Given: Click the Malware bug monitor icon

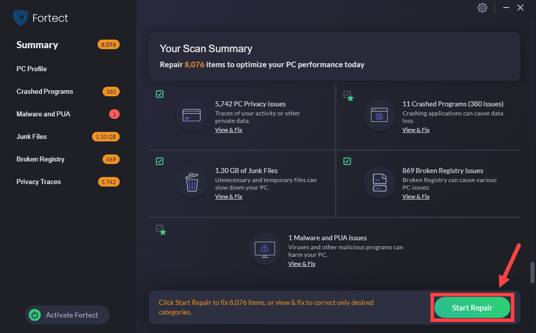Looking at the screenshot, I should 265,249.
